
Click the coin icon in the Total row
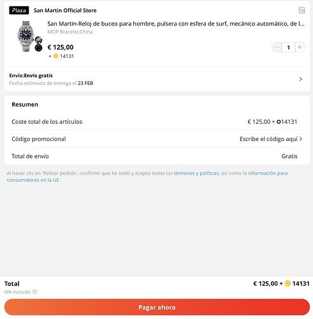pos(288,283)
